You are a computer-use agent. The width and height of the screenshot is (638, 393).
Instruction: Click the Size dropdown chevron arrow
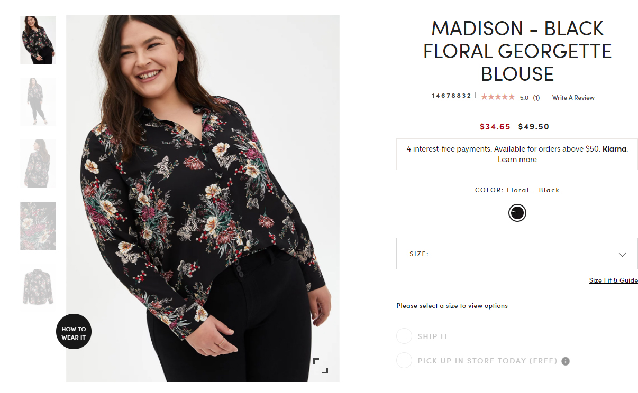622,254
